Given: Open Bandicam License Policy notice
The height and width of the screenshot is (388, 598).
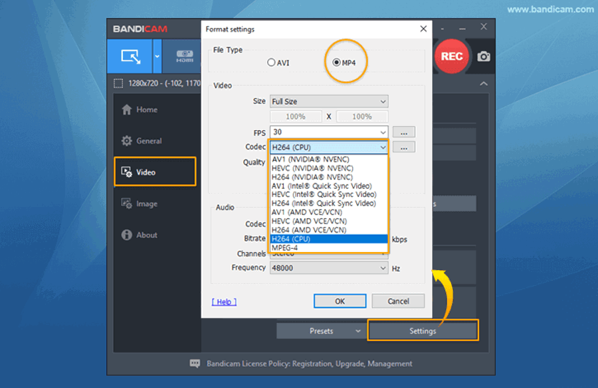Looking at the screenshot, I should (x=309, y=363).
